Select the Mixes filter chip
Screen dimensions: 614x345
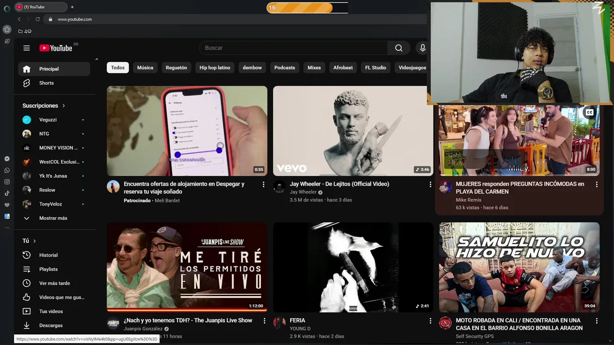(x=314, y=68)
